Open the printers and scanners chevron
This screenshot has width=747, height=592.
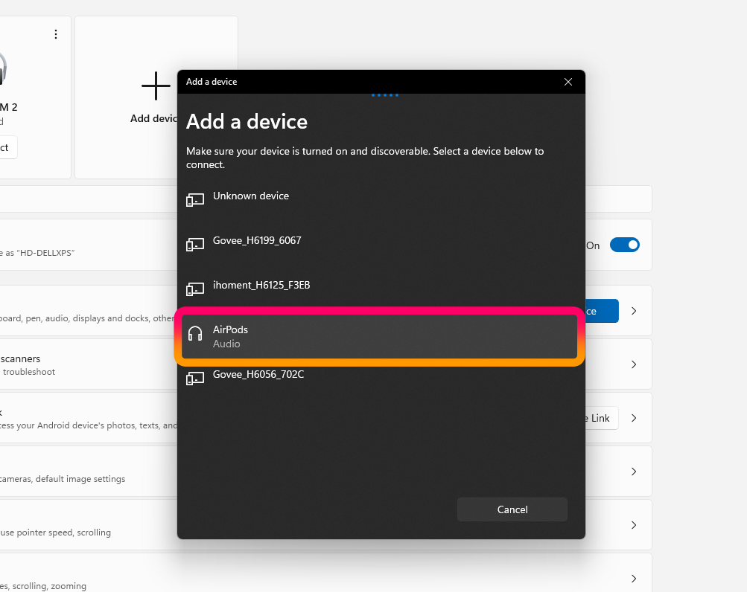pos(634,364)
